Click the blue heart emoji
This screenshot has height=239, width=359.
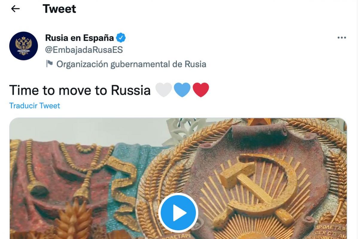pos(182,90)
